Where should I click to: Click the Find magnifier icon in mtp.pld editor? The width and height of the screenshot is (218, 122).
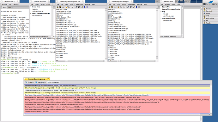point(128,7)
